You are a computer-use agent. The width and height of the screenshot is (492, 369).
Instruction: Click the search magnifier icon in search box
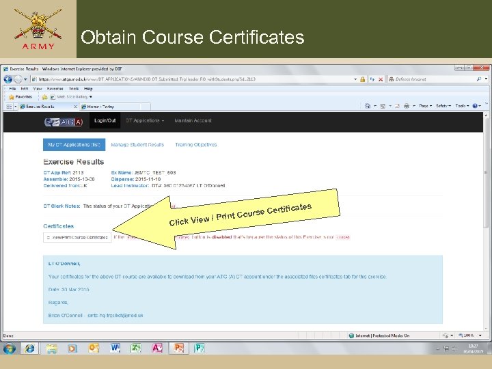tap(479, 79)
